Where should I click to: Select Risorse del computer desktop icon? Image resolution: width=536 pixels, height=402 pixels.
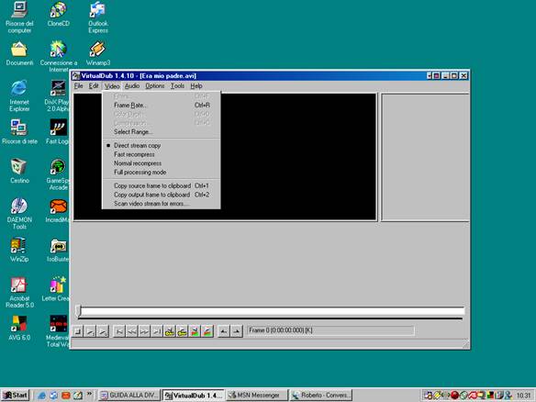click(19, 17)
